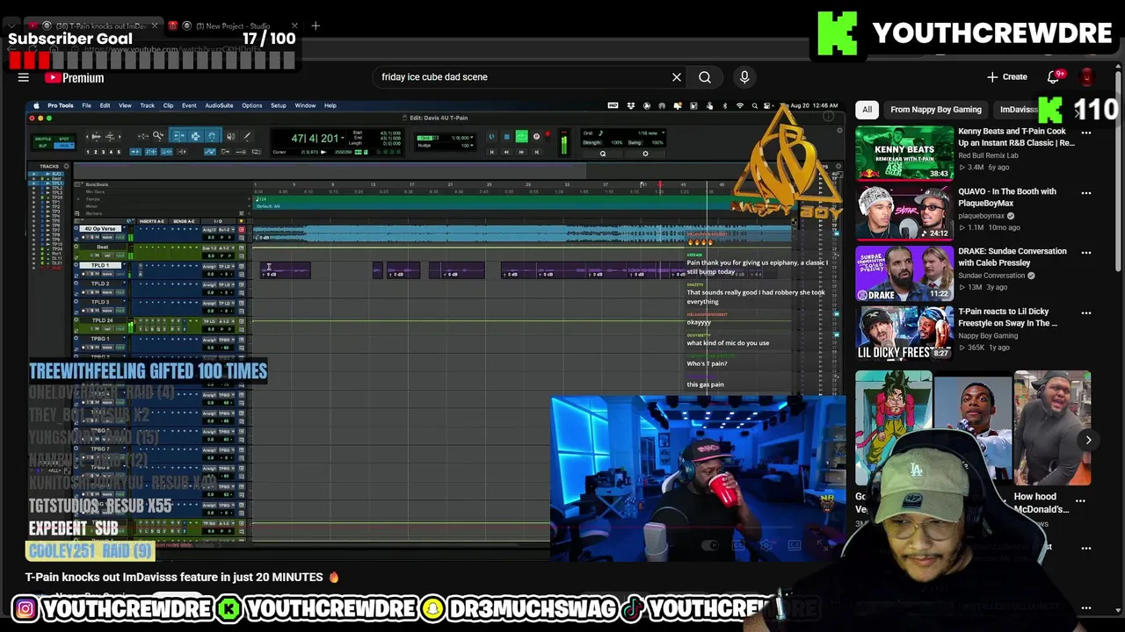Open options menu for DRAKE video

(1086, 252)
